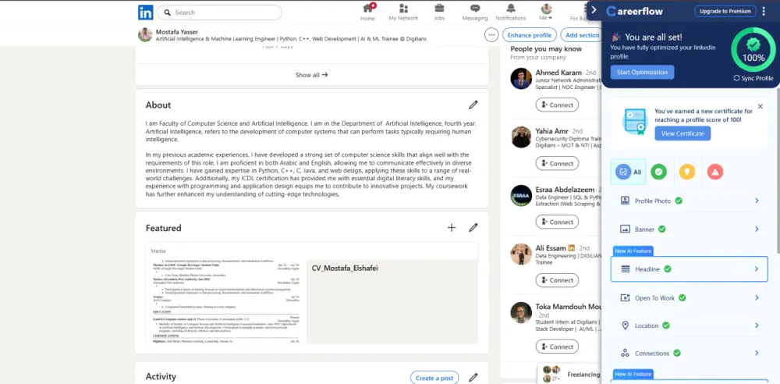Click the Careerflow logo
Viewport: 780px width, 384px height.
(634, 11)
